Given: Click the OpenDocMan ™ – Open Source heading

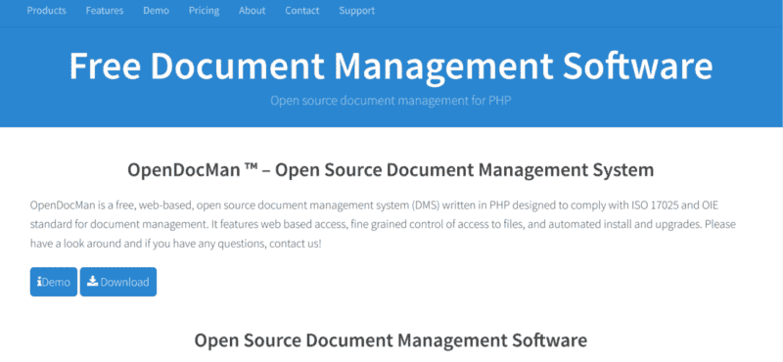Looking at the screenshot, I should tap(391, 170).
